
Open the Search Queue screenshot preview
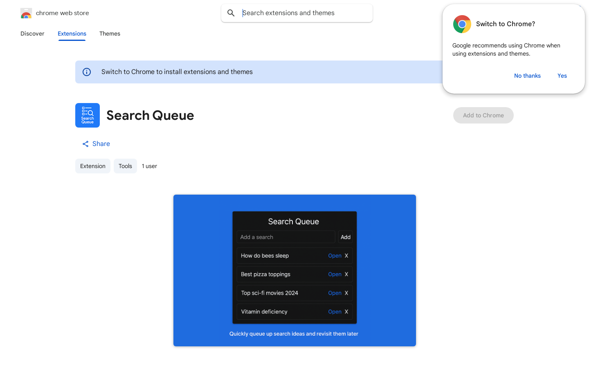click(294, 270)
